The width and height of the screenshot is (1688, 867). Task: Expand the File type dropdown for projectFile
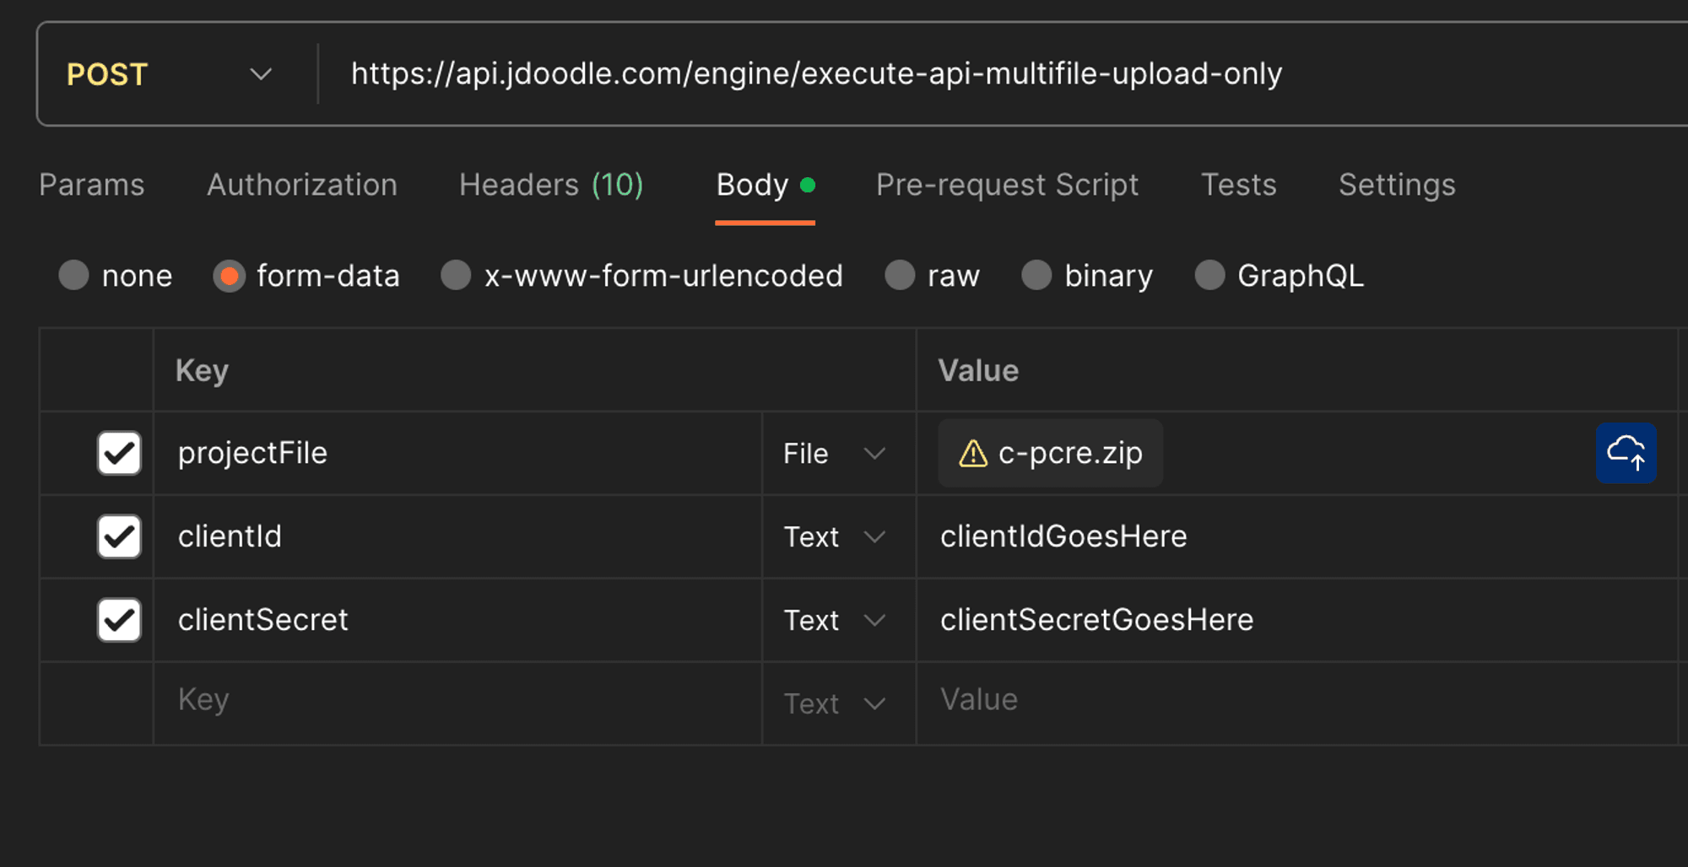[x=834, y=454]
